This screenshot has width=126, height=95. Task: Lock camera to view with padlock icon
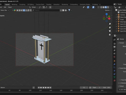110,35
